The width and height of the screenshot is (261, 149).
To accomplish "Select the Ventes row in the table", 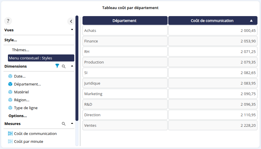I will coord(125,125).
